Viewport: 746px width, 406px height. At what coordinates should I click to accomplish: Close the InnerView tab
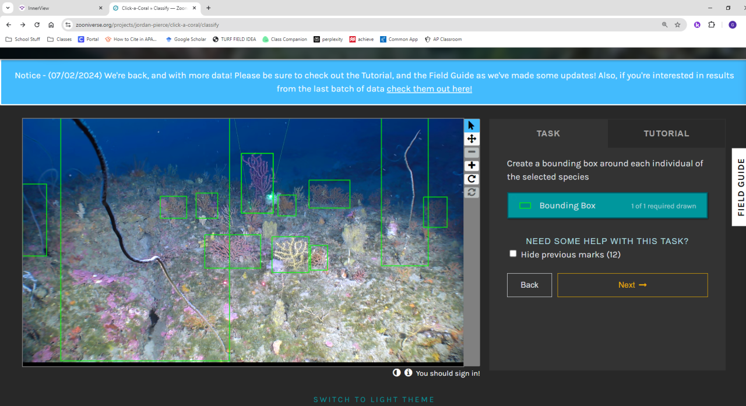(100, 8)
